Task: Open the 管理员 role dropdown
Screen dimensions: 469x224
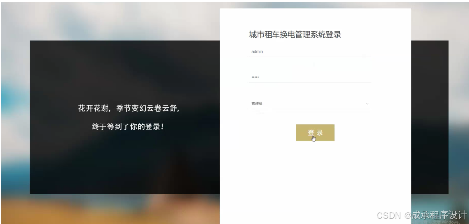Action: [x=310, y=104]
